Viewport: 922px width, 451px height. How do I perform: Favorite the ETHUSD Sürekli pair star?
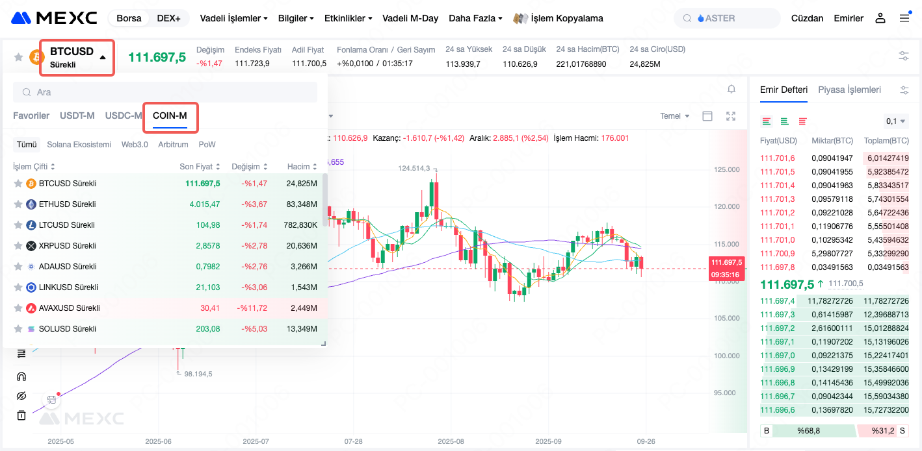coord(18,204)
